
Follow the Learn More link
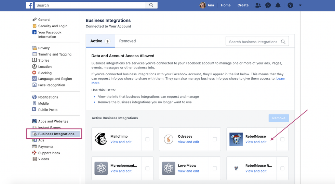click(x=280, y=79)
